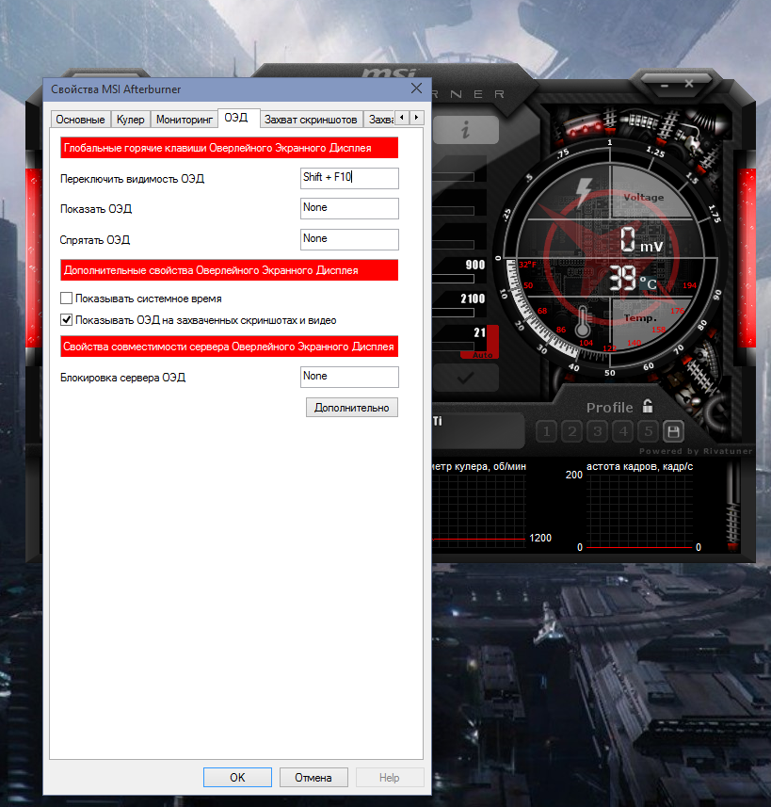This screenshot has height=807, width=771.
Task: Click the 'Переключить видимость ОЭД' label
Action: pos(133,179)
